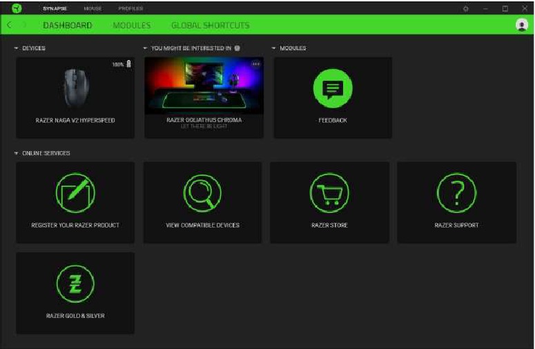The width and height of the screenshot is (535, 349).
Task: Click the Register Your Razer Product pencil icon
Action: tap(75, 193)
